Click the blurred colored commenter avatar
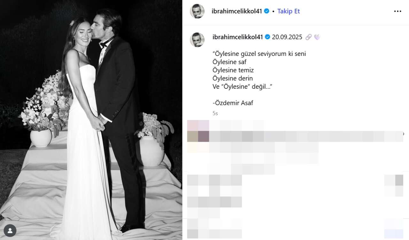This screenshot has width=409, height=240. tap(198, 131)
